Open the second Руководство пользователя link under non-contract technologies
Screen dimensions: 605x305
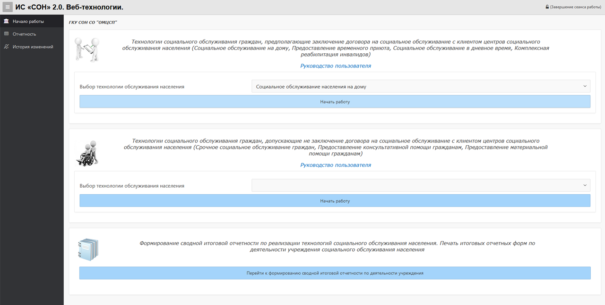336,165
